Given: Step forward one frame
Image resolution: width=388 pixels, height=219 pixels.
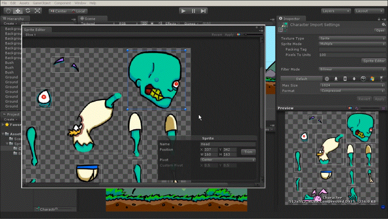Looking at the screenshot, I should click(x=203, y=11).
